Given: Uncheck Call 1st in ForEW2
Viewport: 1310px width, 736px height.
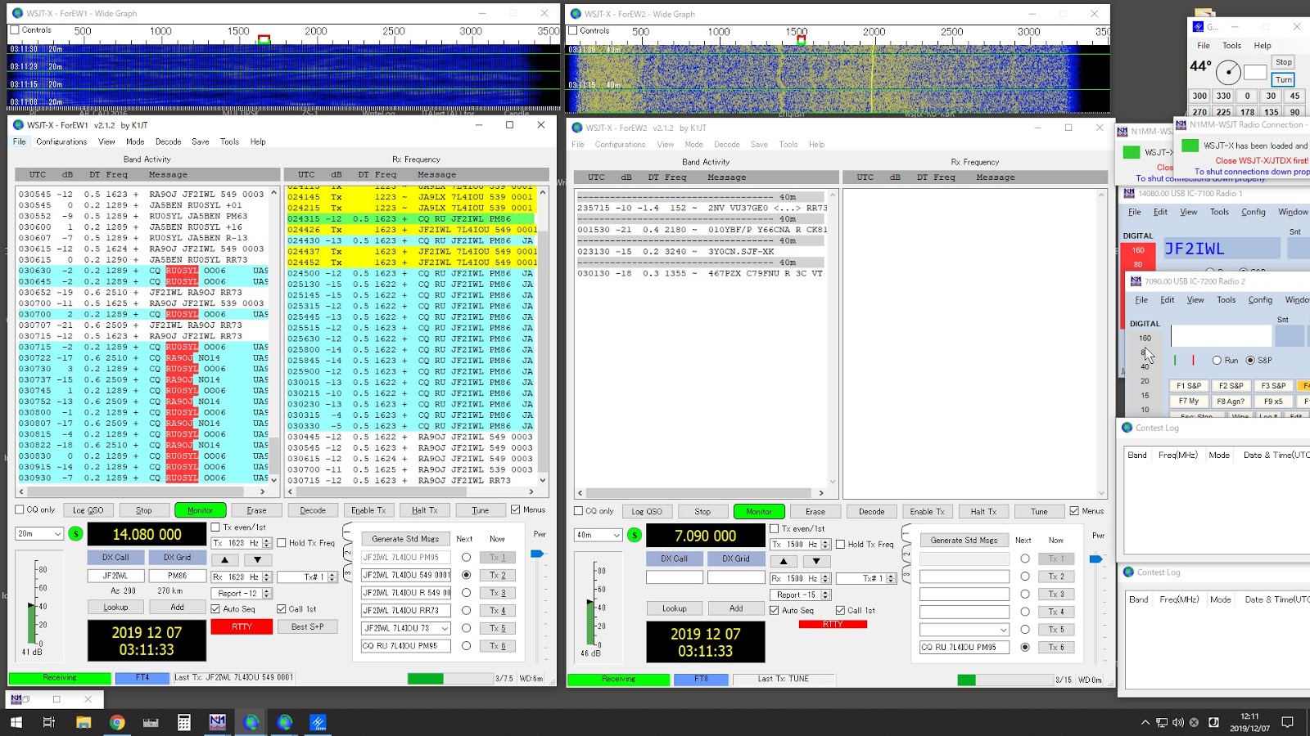Looking at the screenshot, I should (x=840, y=611).
